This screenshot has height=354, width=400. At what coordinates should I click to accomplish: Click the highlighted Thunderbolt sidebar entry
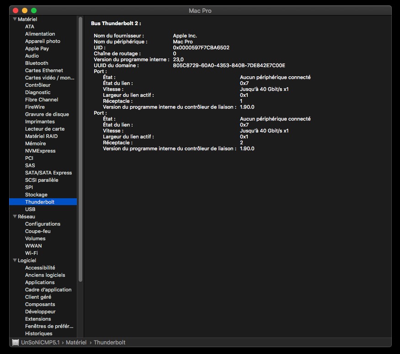tap(43, 202)
